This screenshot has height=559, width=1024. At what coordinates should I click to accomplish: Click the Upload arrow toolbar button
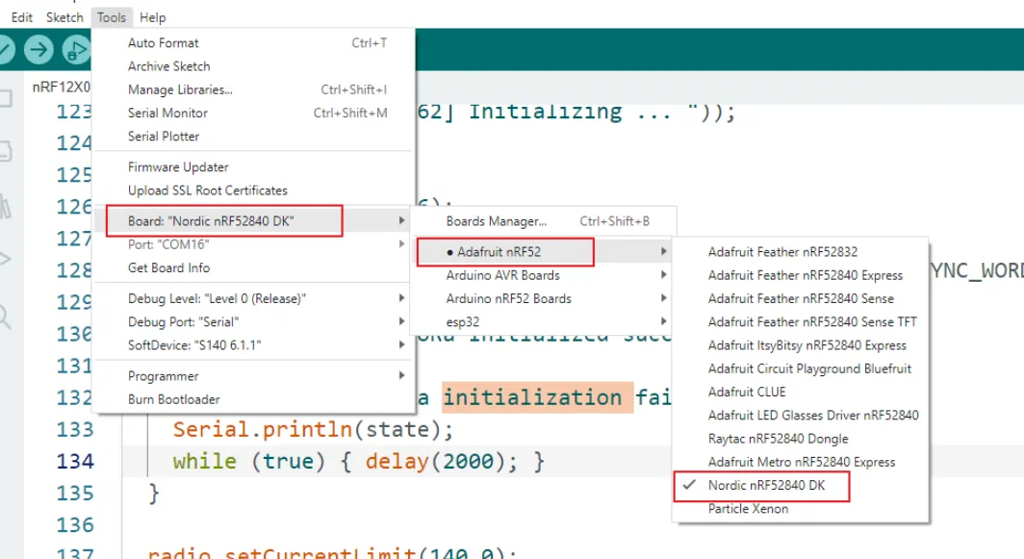click(38, 49)
